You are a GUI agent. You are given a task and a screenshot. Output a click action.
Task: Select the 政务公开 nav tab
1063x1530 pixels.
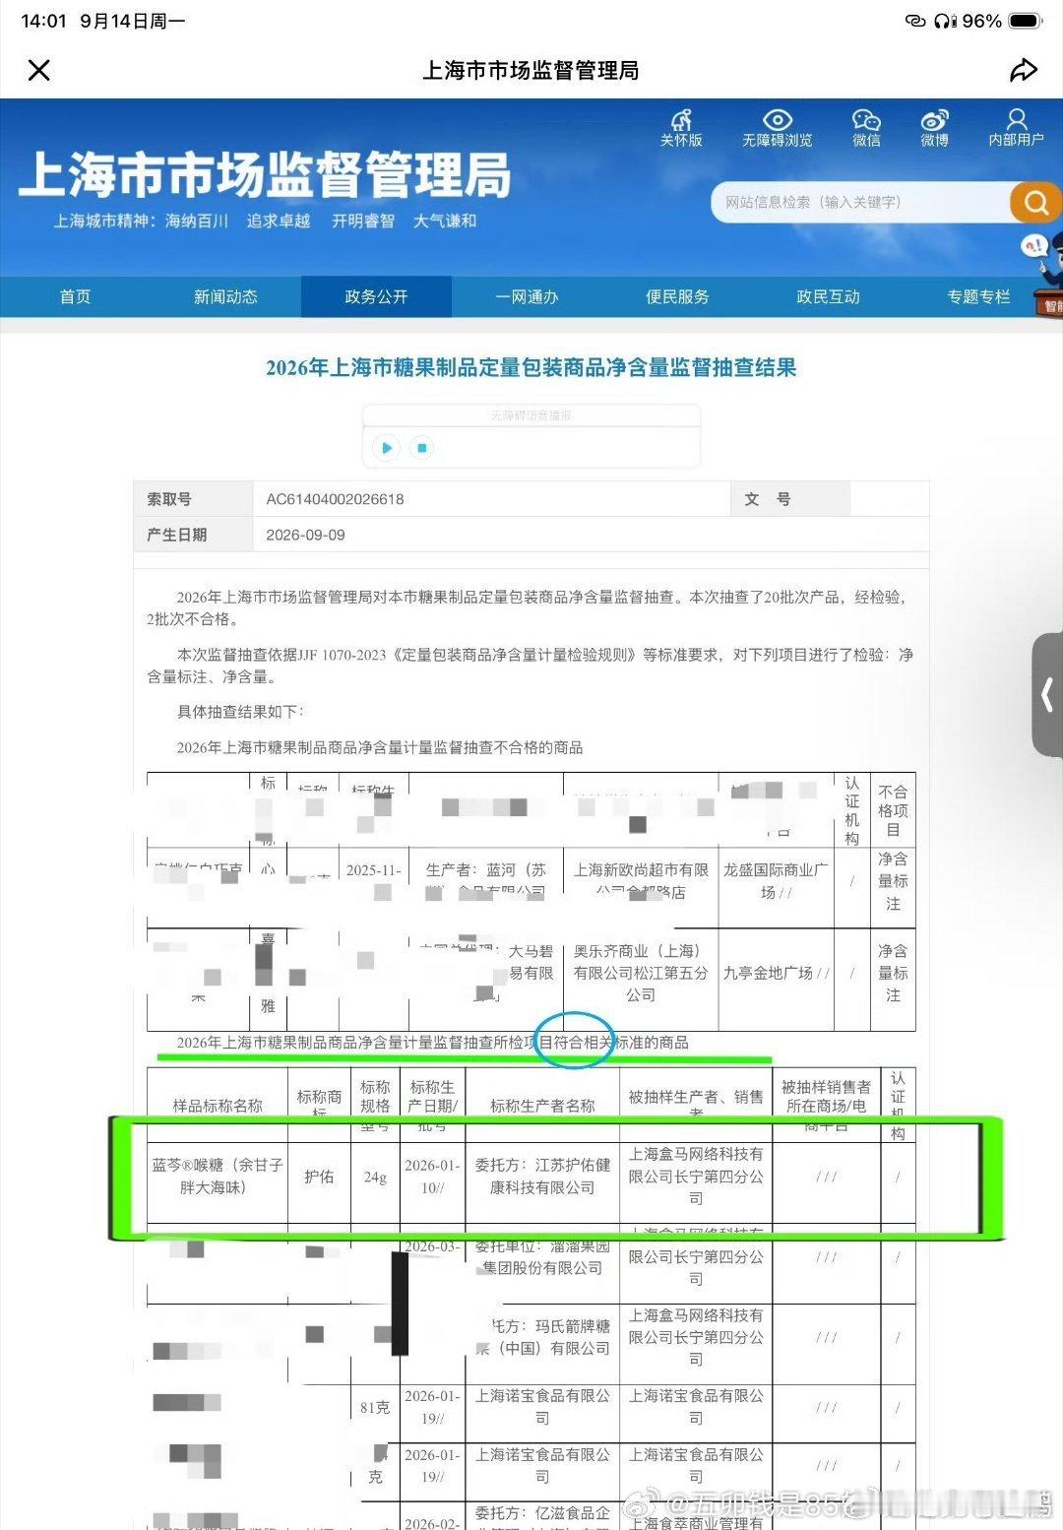tap(376, 296)
